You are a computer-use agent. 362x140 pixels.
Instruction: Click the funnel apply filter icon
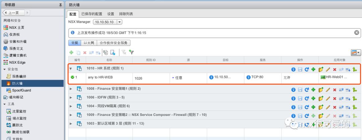131,52
